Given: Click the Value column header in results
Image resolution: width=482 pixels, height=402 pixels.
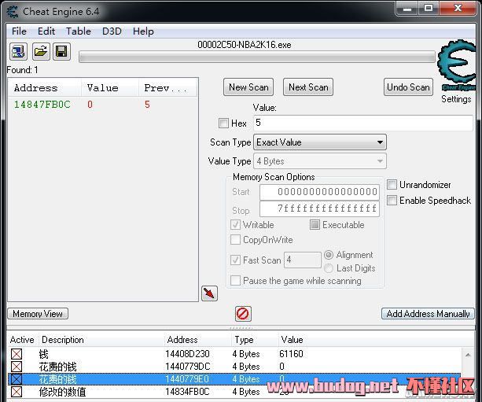Looking at the screenshot, I should point(110,87).
